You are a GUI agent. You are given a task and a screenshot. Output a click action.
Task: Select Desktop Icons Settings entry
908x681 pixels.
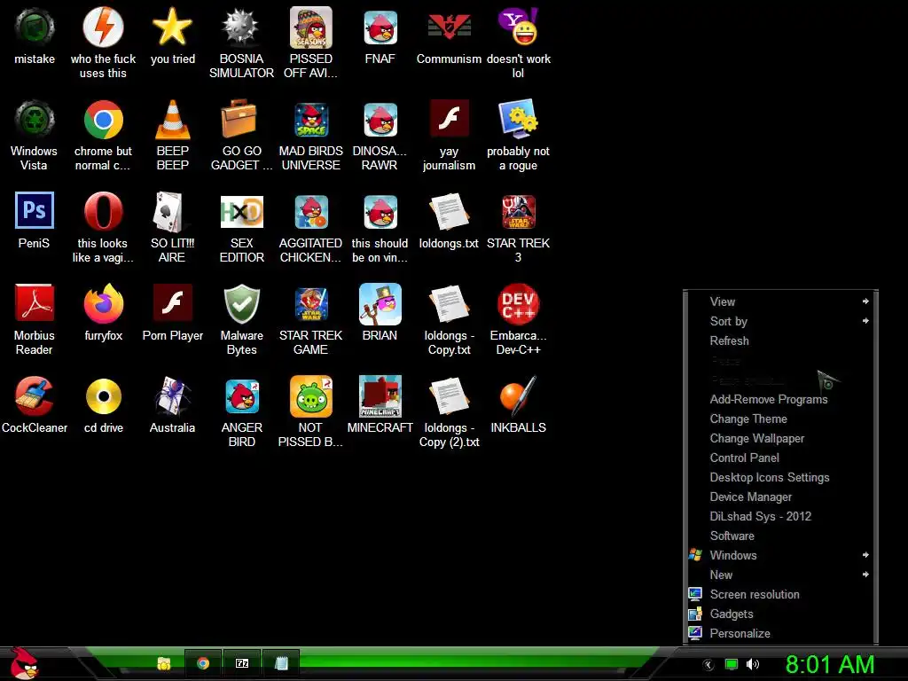(780, 477)
